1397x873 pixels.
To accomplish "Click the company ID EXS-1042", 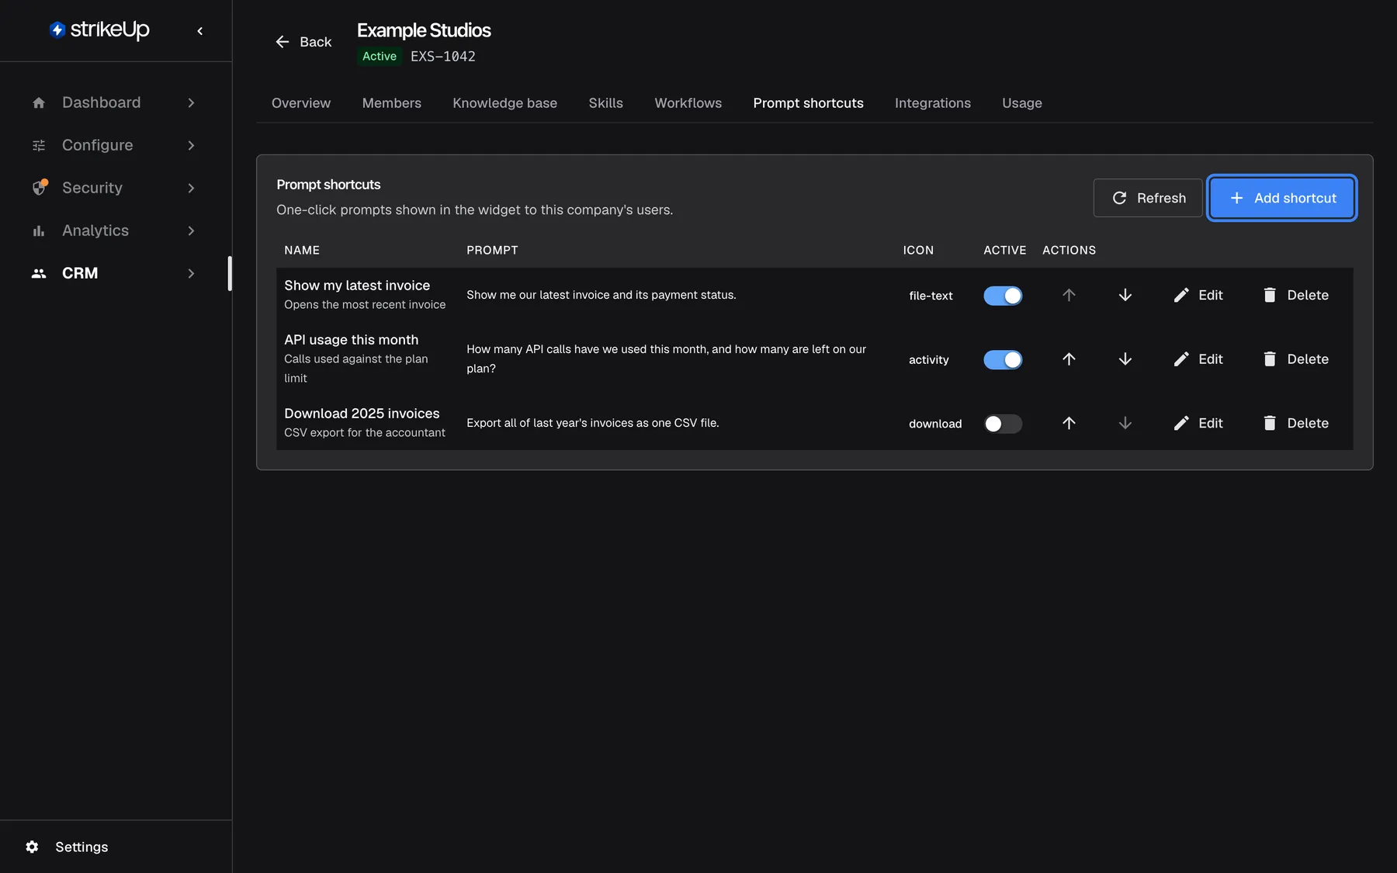I will (443, 57).
